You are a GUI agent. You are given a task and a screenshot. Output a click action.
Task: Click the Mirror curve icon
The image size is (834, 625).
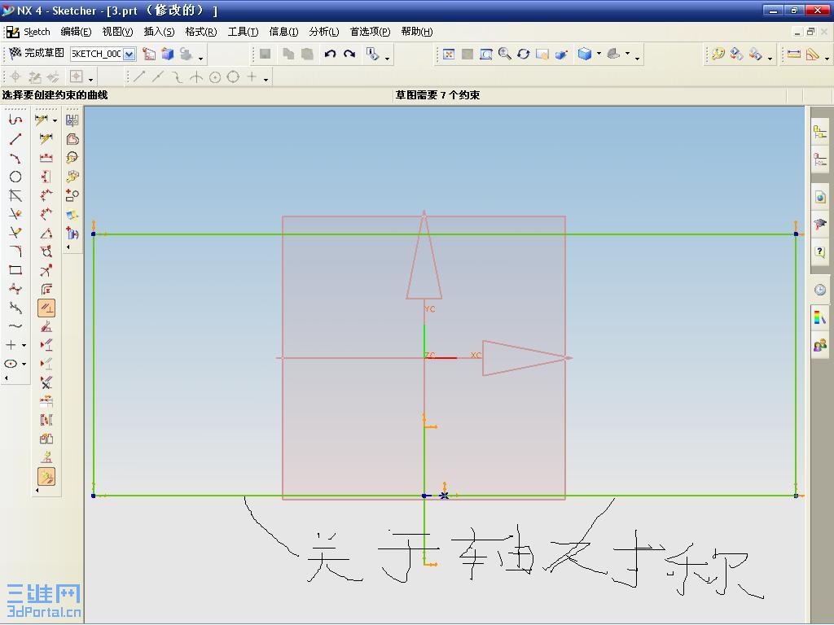click(x=72, y=120)
